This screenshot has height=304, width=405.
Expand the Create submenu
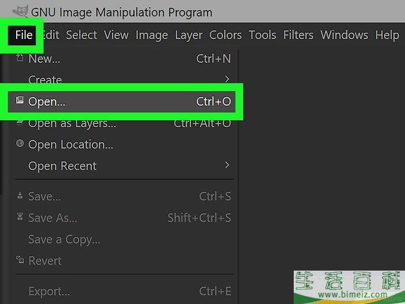pyautogui.click(x=124, y=79)
